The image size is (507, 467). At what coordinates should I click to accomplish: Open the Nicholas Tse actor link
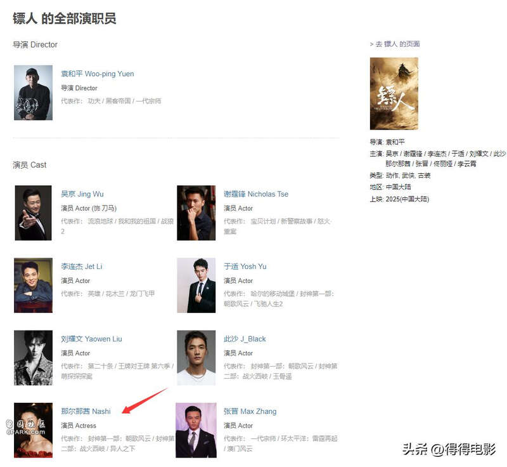(x=256, y=194)
